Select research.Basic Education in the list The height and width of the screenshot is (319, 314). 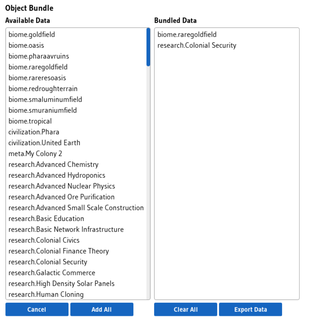[x=76, y=219]
